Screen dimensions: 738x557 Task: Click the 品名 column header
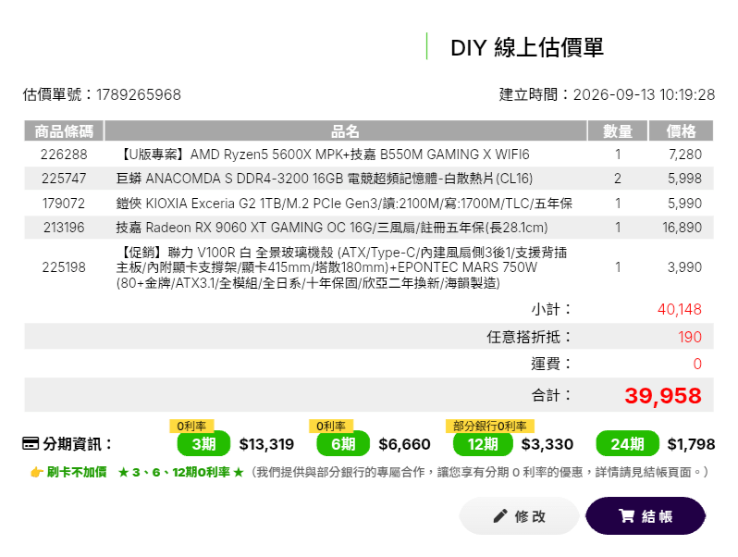click(346, 130)
